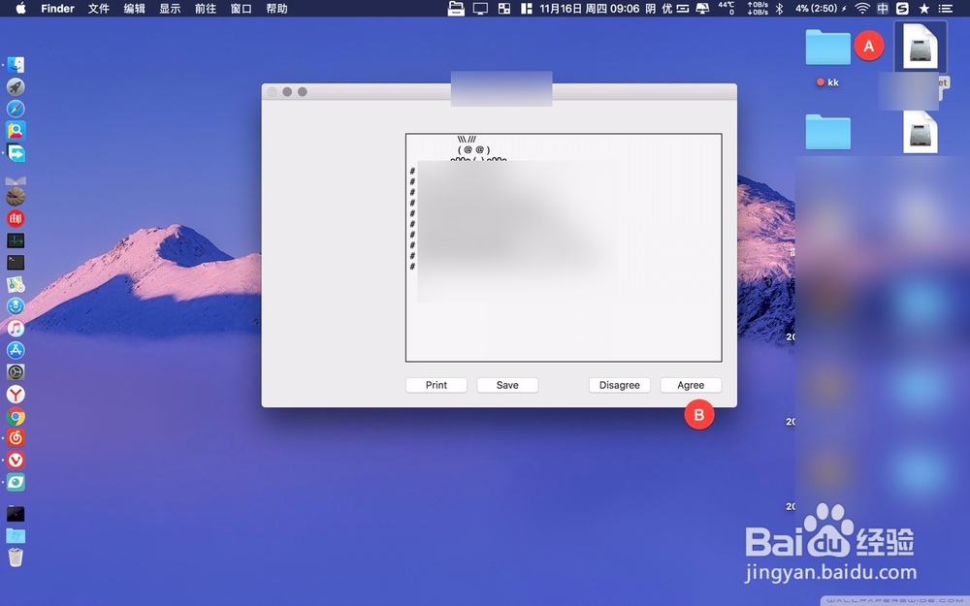Open Safari from the Dock
This screenshot has width=970, height=606.
click(16, 107)
